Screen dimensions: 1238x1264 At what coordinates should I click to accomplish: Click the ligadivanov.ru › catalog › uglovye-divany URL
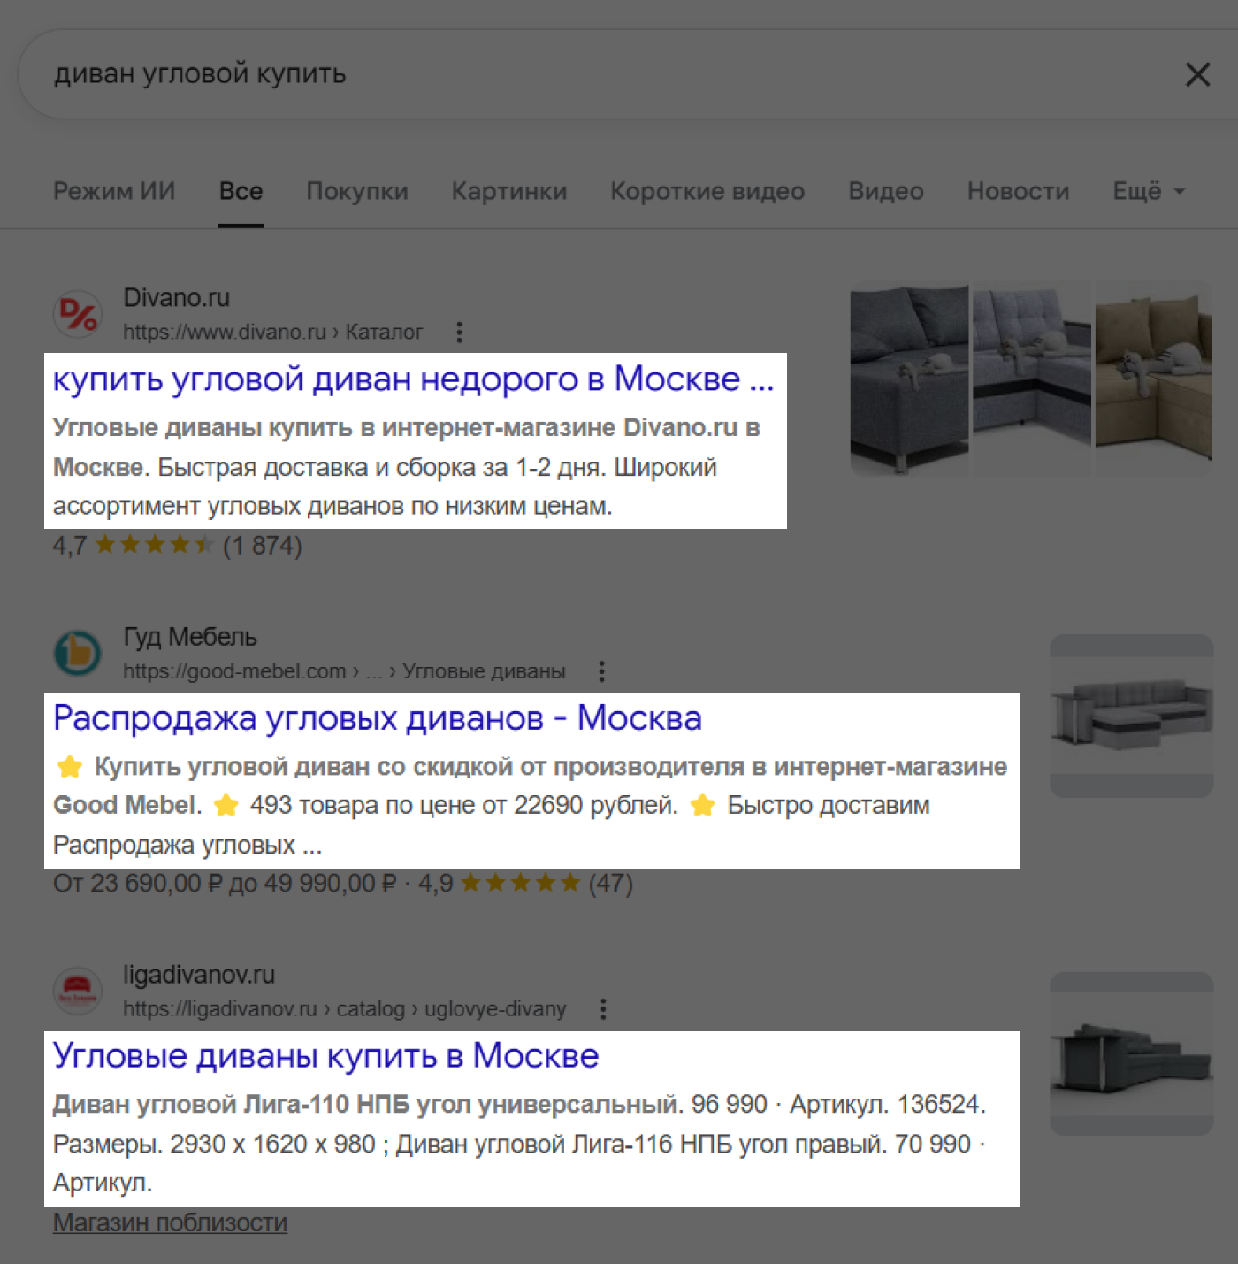click(x=345, y=1009)
